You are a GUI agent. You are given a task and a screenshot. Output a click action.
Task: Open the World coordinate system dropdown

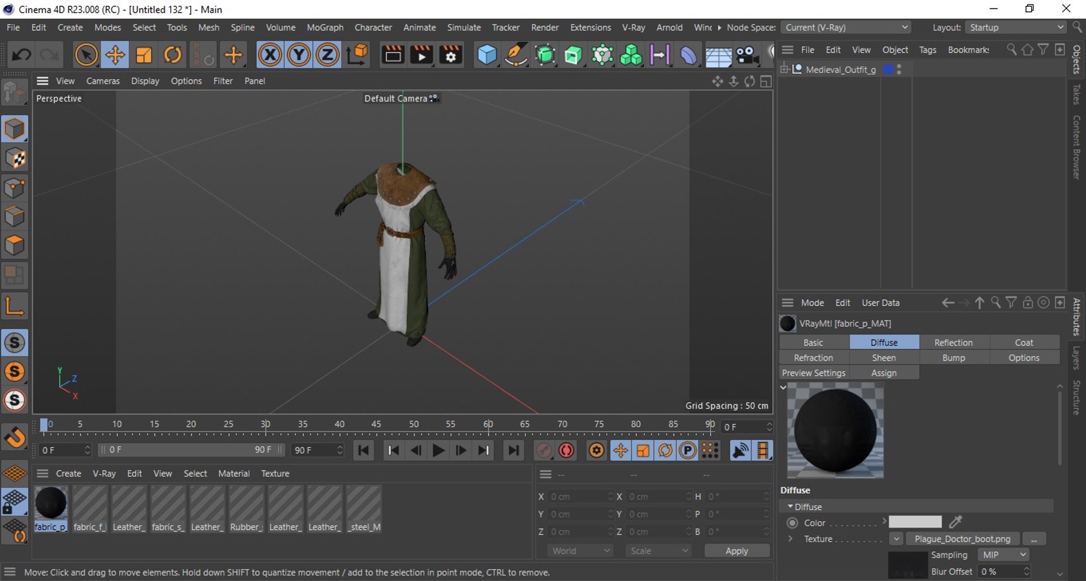tap(580, 550)
